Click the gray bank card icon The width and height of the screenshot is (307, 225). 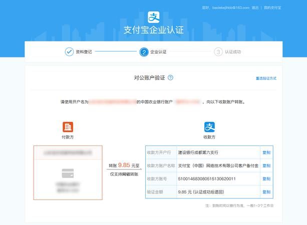tap(68, 173)
